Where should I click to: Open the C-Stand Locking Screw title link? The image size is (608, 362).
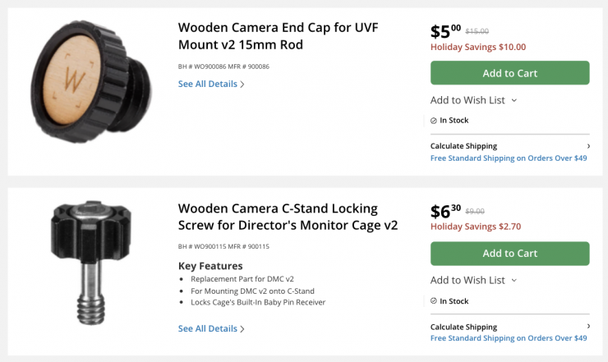288,216
